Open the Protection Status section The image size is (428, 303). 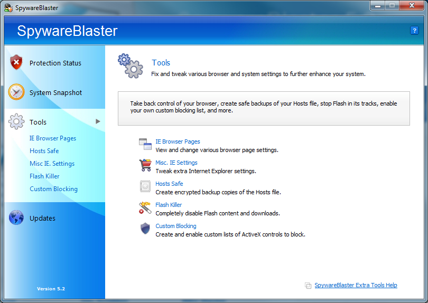pyautogui.click(x=55, y=63)
